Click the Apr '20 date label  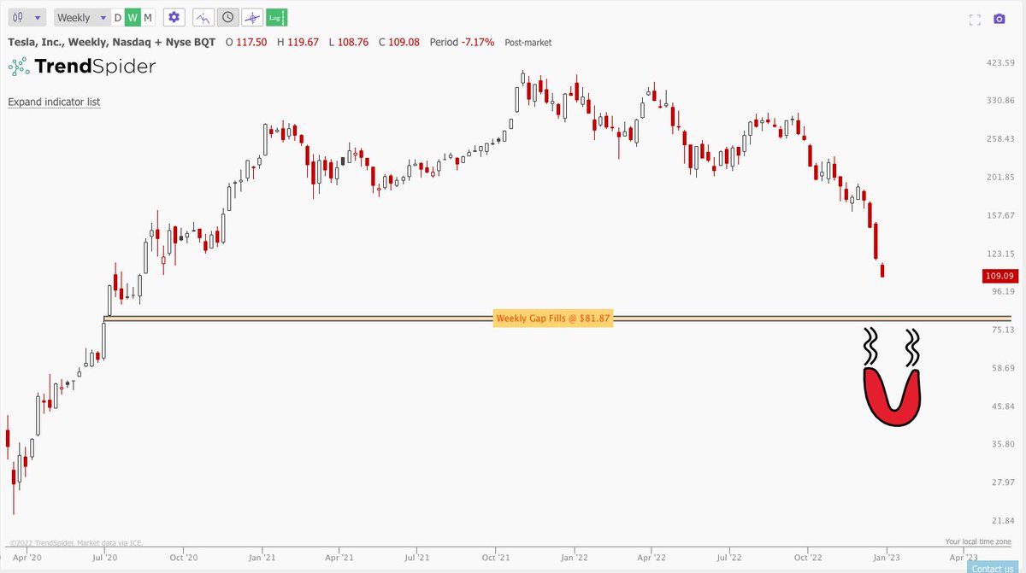pos(27,556)
